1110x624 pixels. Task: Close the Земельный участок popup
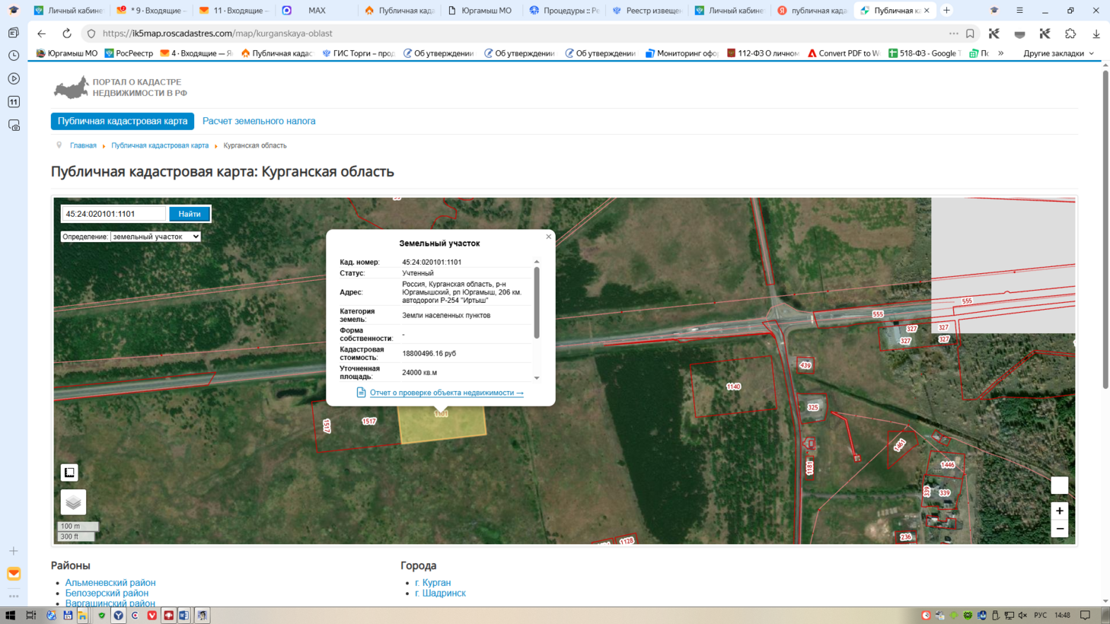548,237
